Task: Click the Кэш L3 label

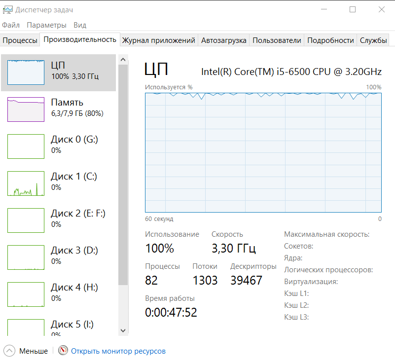Action: pyautogui.click(x=296, y=317)
